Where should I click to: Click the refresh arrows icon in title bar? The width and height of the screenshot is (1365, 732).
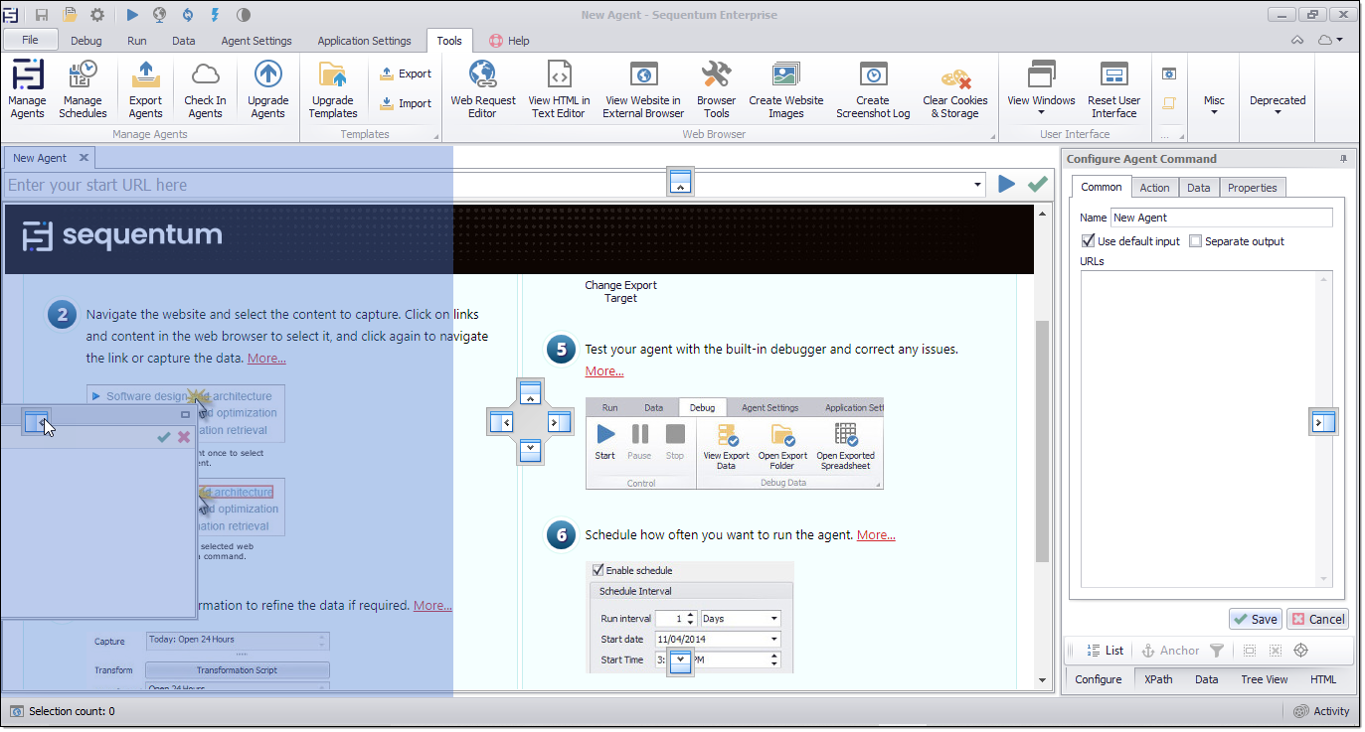coord(188,15)
